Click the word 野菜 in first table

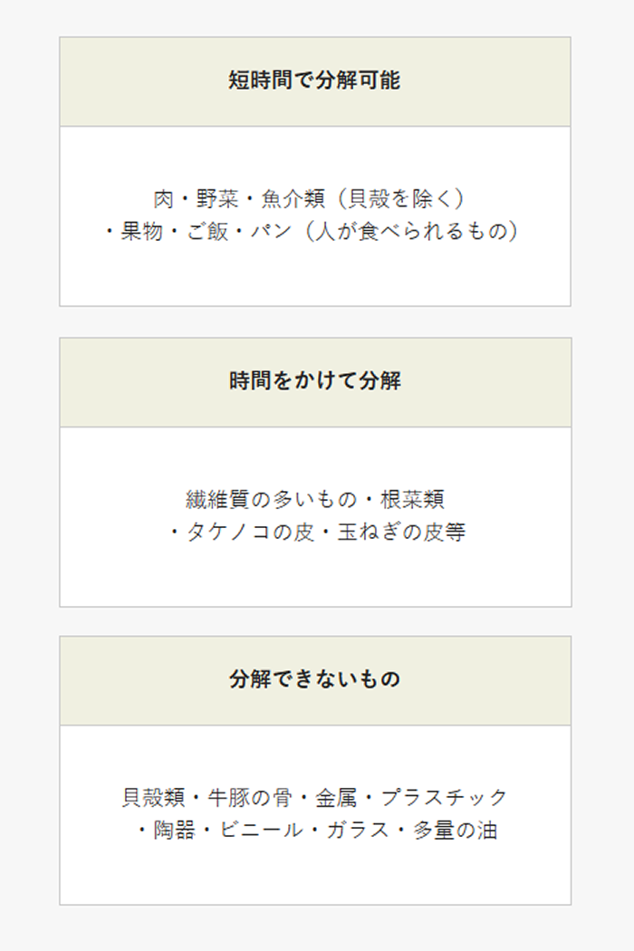tap(217, 199)
